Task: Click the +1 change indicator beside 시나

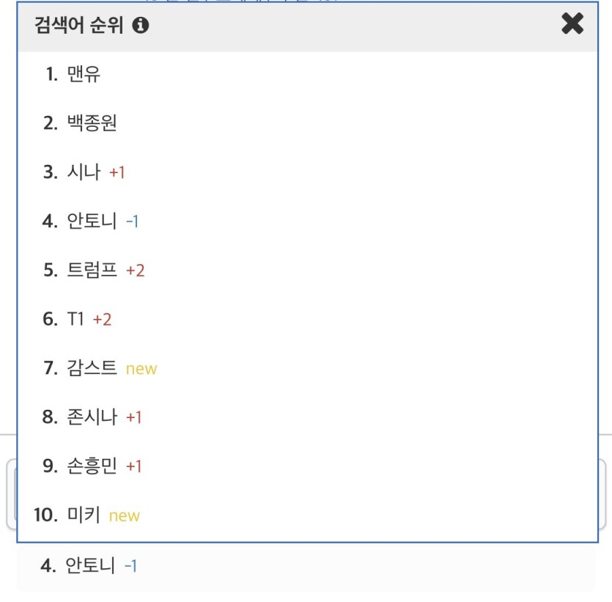Action: pyautogui.click(x=117, y=172)
